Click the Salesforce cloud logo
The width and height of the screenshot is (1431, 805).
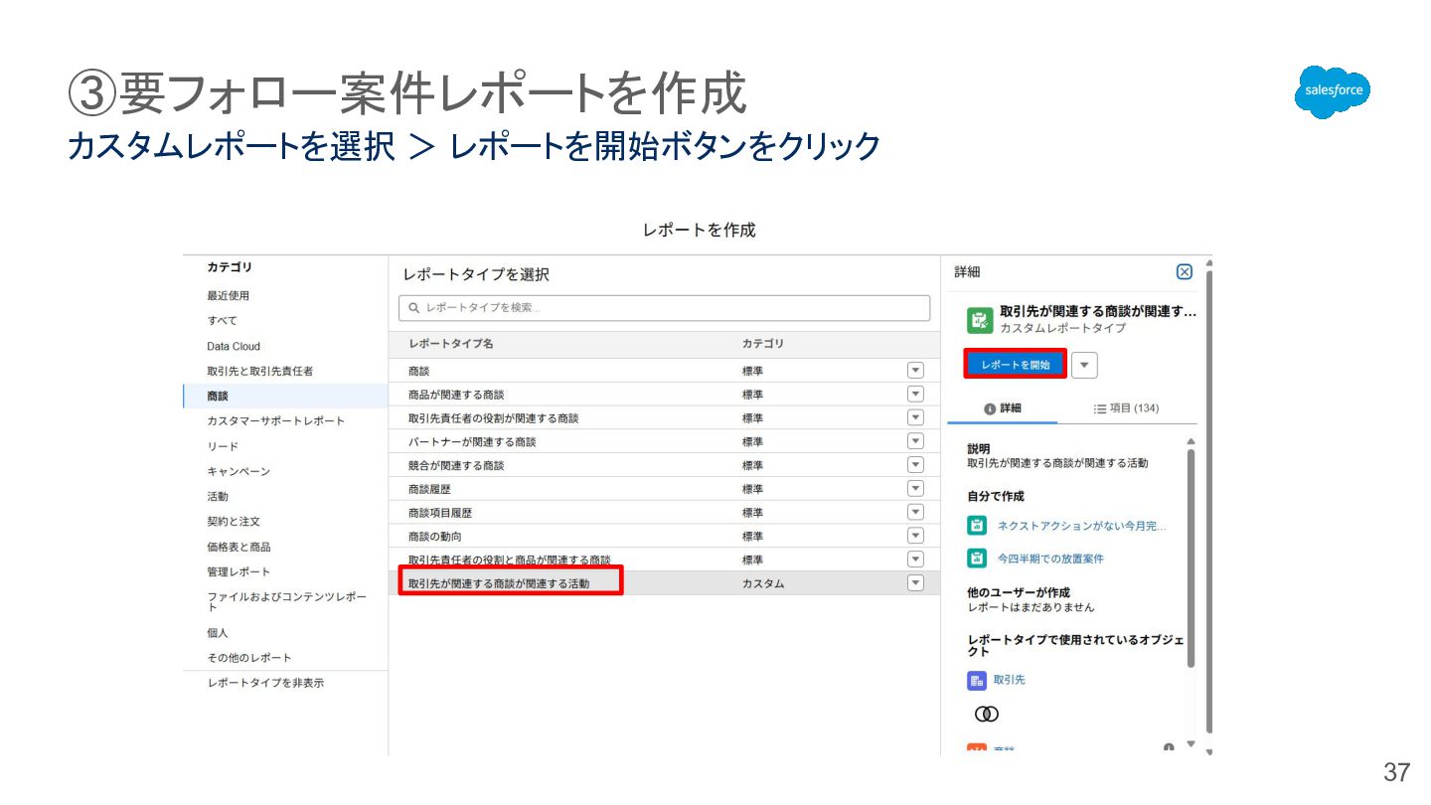click(1333, 91)
